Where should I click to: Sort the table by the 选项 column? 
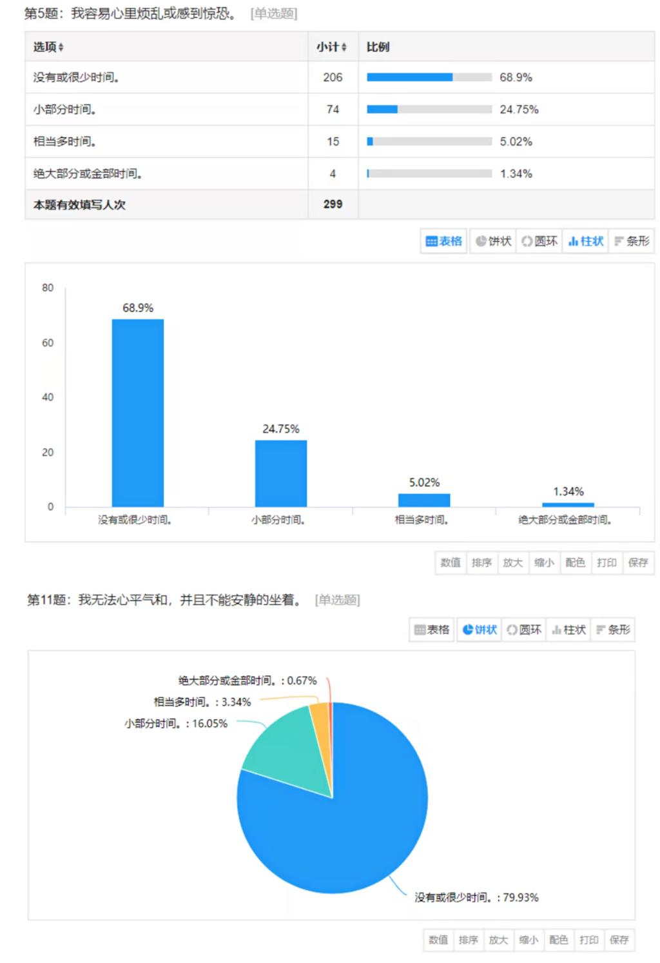pos(48,47)
